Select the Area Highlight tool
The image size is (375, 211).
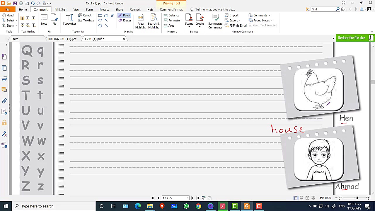[140, 22]
